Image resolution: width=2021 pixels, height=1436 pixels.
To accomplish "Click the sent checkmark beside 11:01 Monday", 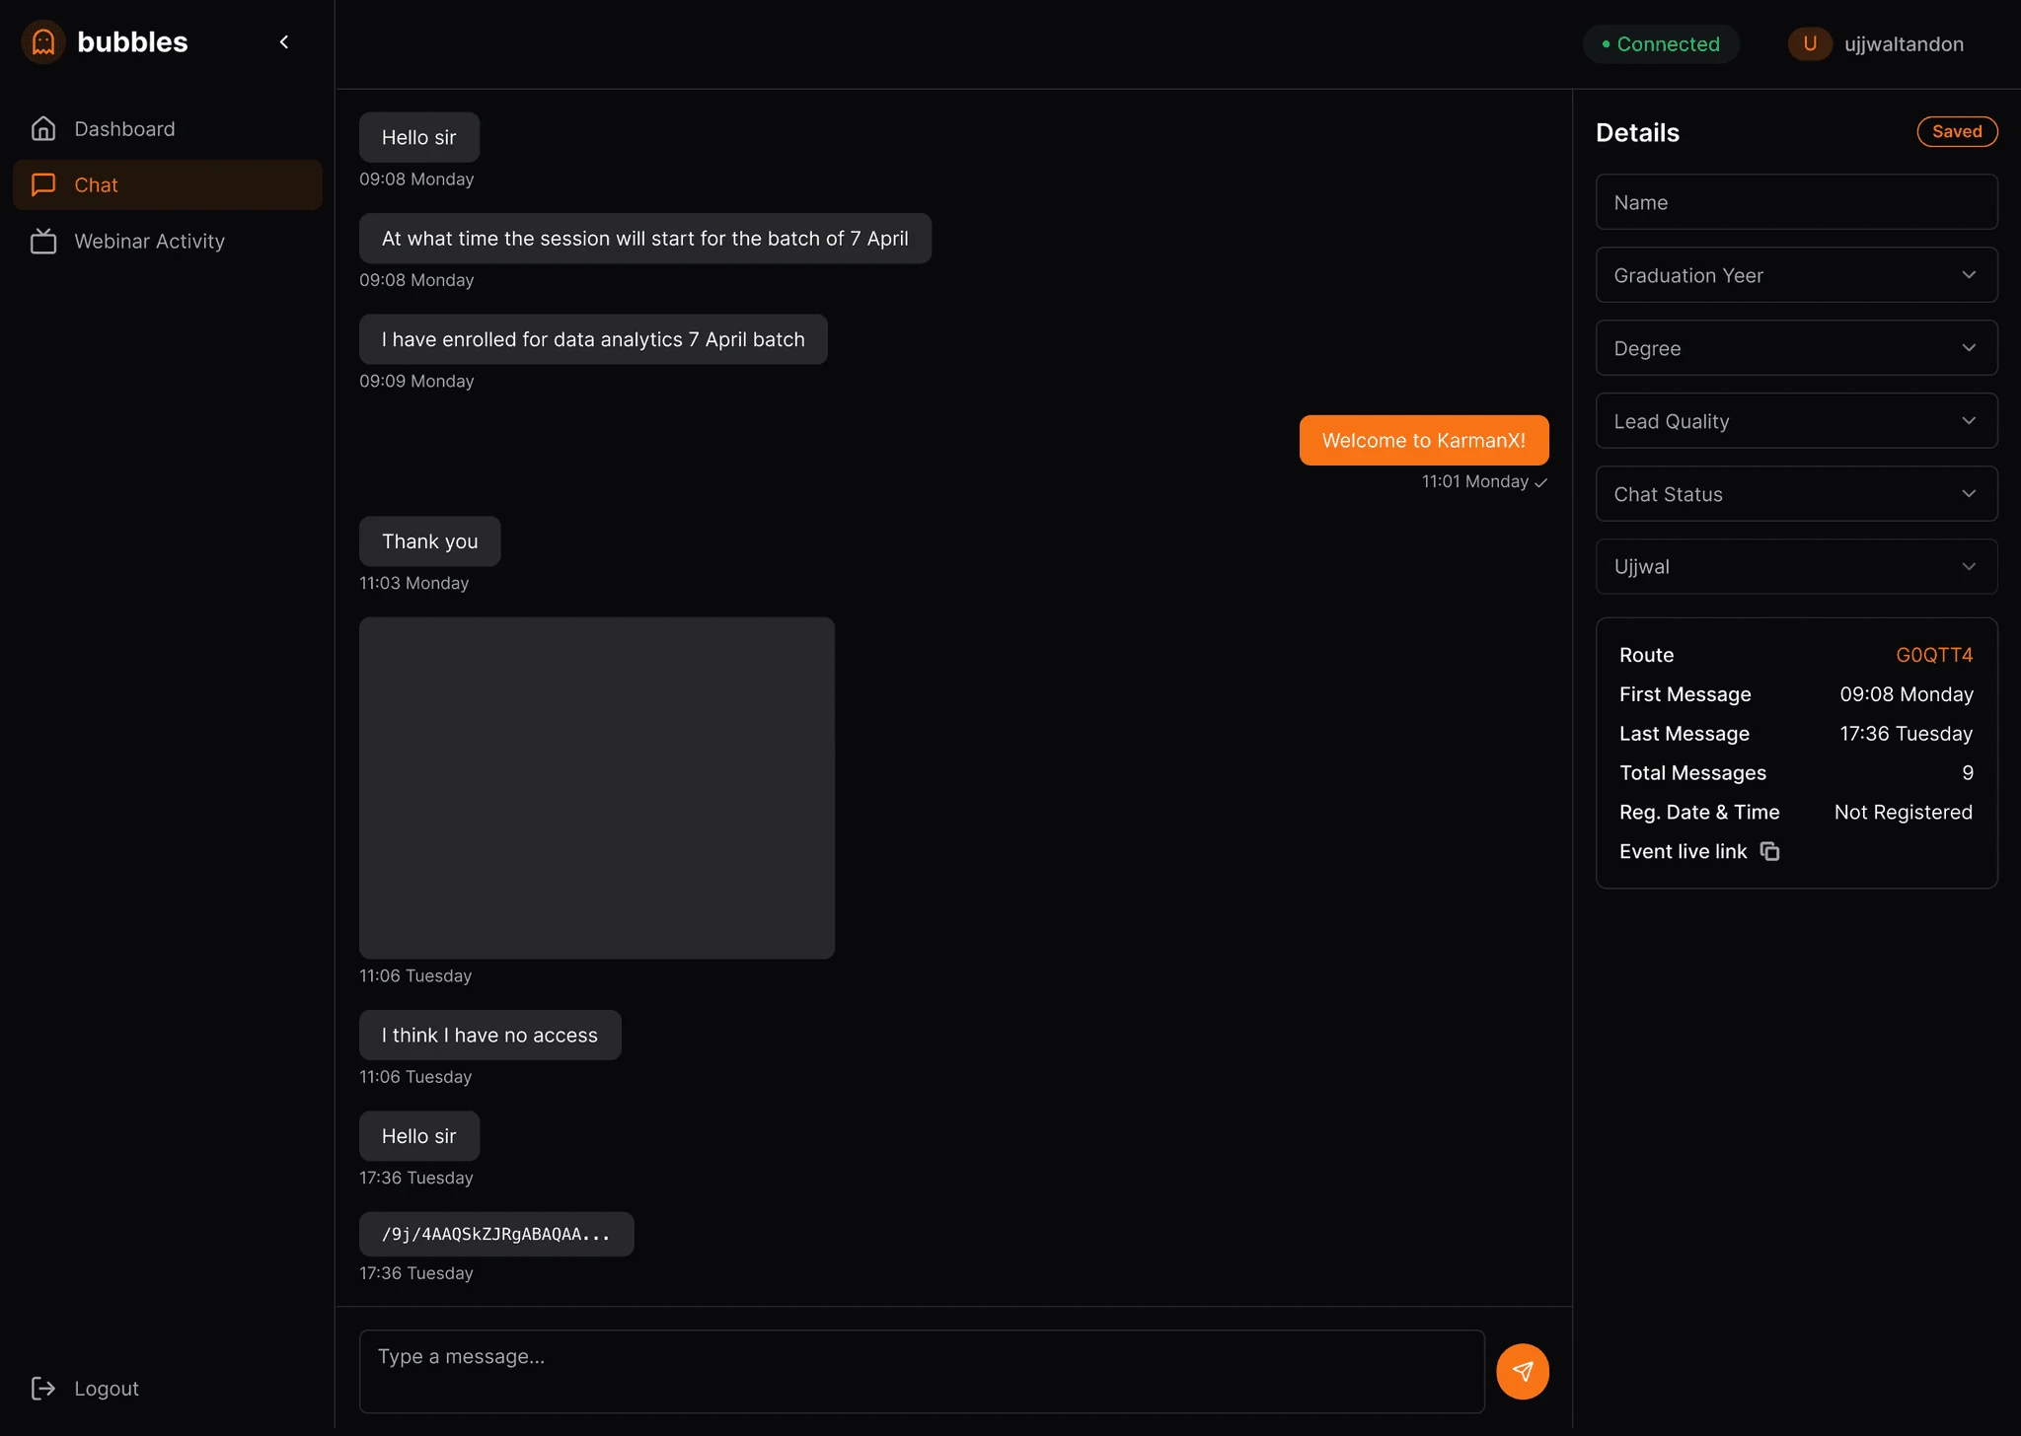I will (1540, 482).
